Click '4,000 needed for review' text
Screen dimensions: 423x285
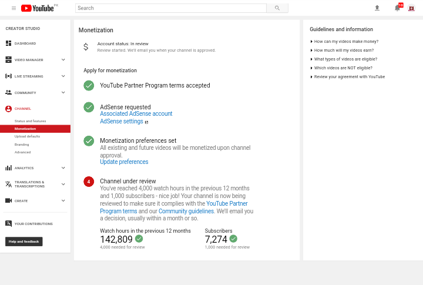pyautogui.click(x=122, y=247)
